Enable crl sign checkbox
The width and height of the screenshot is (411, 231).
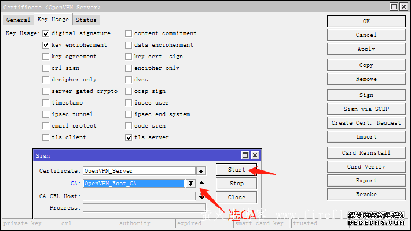pos(46,68)
